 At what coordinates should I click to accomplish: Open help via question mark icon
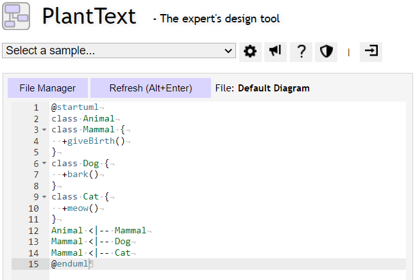coord(301,51)
